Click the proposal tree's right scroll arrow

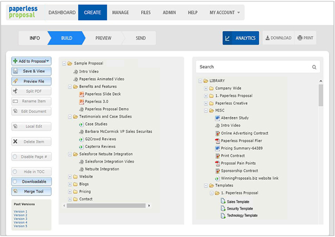[x=149, y=206]
